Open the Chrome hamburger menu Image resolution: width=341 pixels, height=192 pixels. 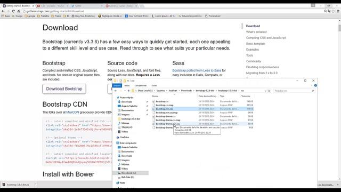point(338,11)
